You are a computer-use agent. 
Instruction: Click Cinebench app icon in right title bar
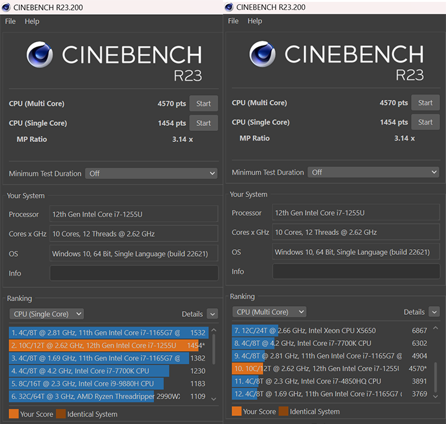tap(230, 7)
